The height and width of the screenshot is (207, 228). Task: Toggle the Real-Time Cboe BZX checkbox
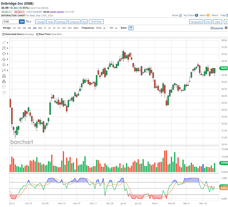coord(37,34)
